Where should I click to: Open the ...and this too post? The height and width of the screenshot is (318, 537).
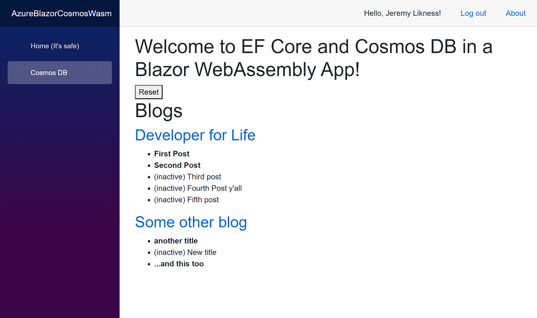(179, 264)
